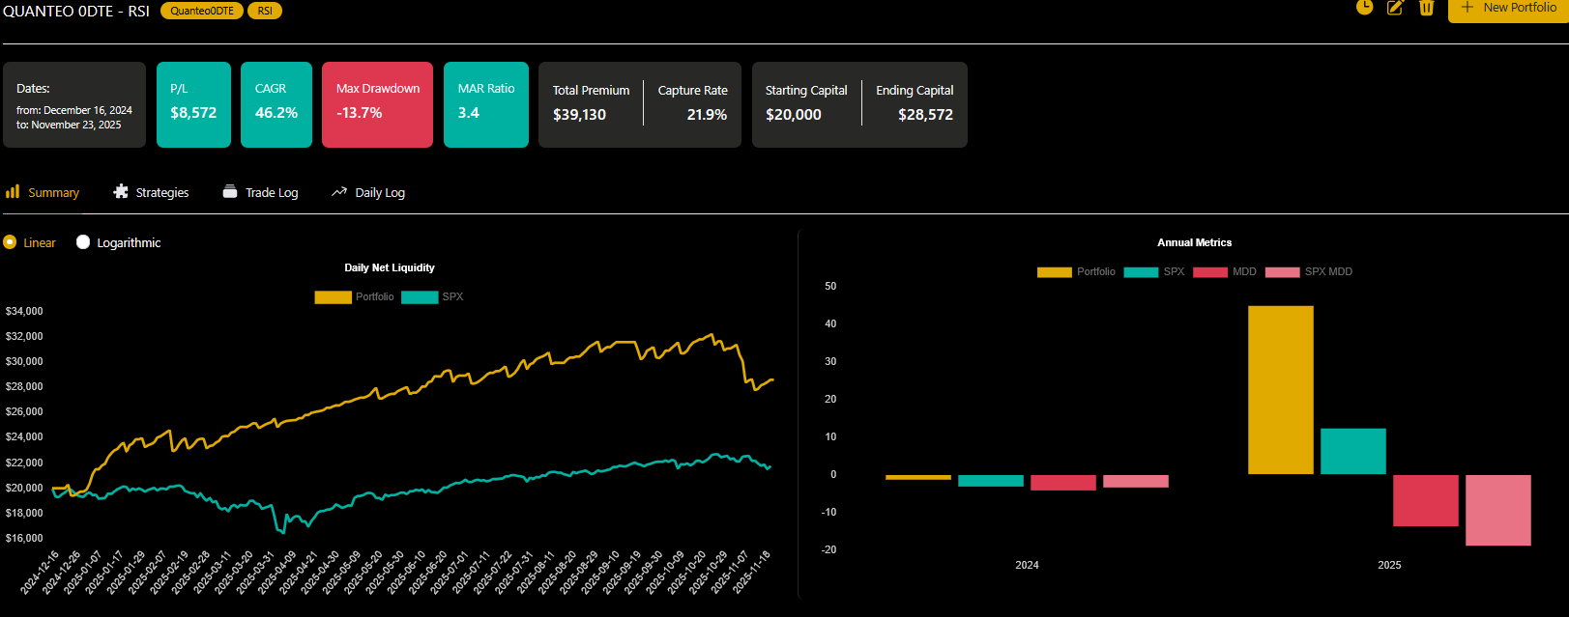Image resolution: width=1569 pixels, height=617 pixels.
Task: Select the Logarithmic scale radio button
Action: 83,242
